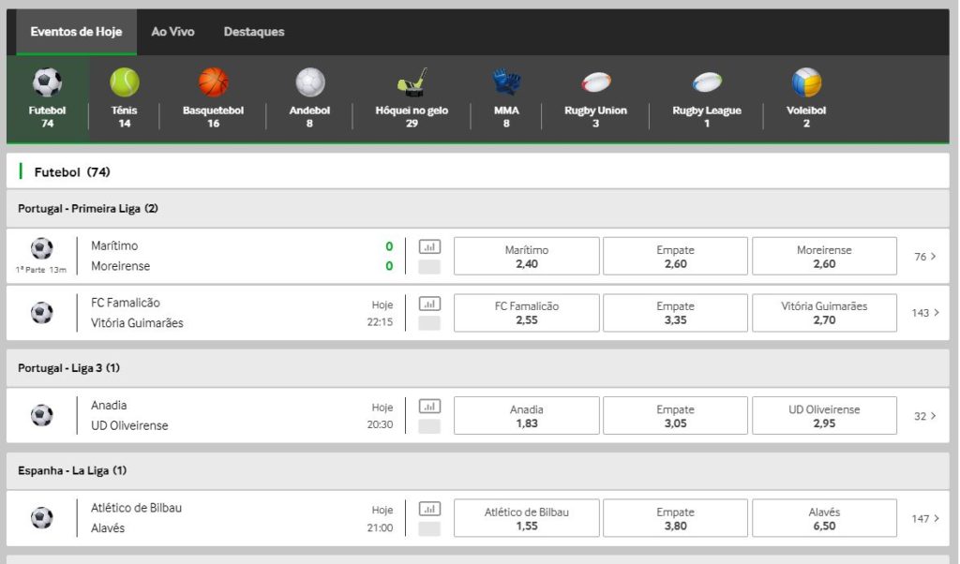Click grey box under Marítimo stats icon
960x564 pixels.
tap(429, 267)
